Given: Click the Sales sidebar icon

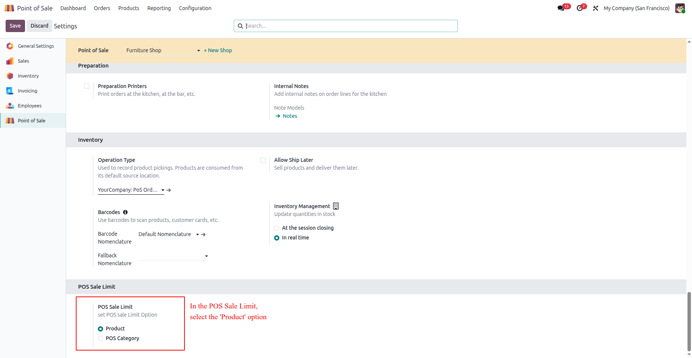Looking at the screenshot, I should [x=10, y=61].
